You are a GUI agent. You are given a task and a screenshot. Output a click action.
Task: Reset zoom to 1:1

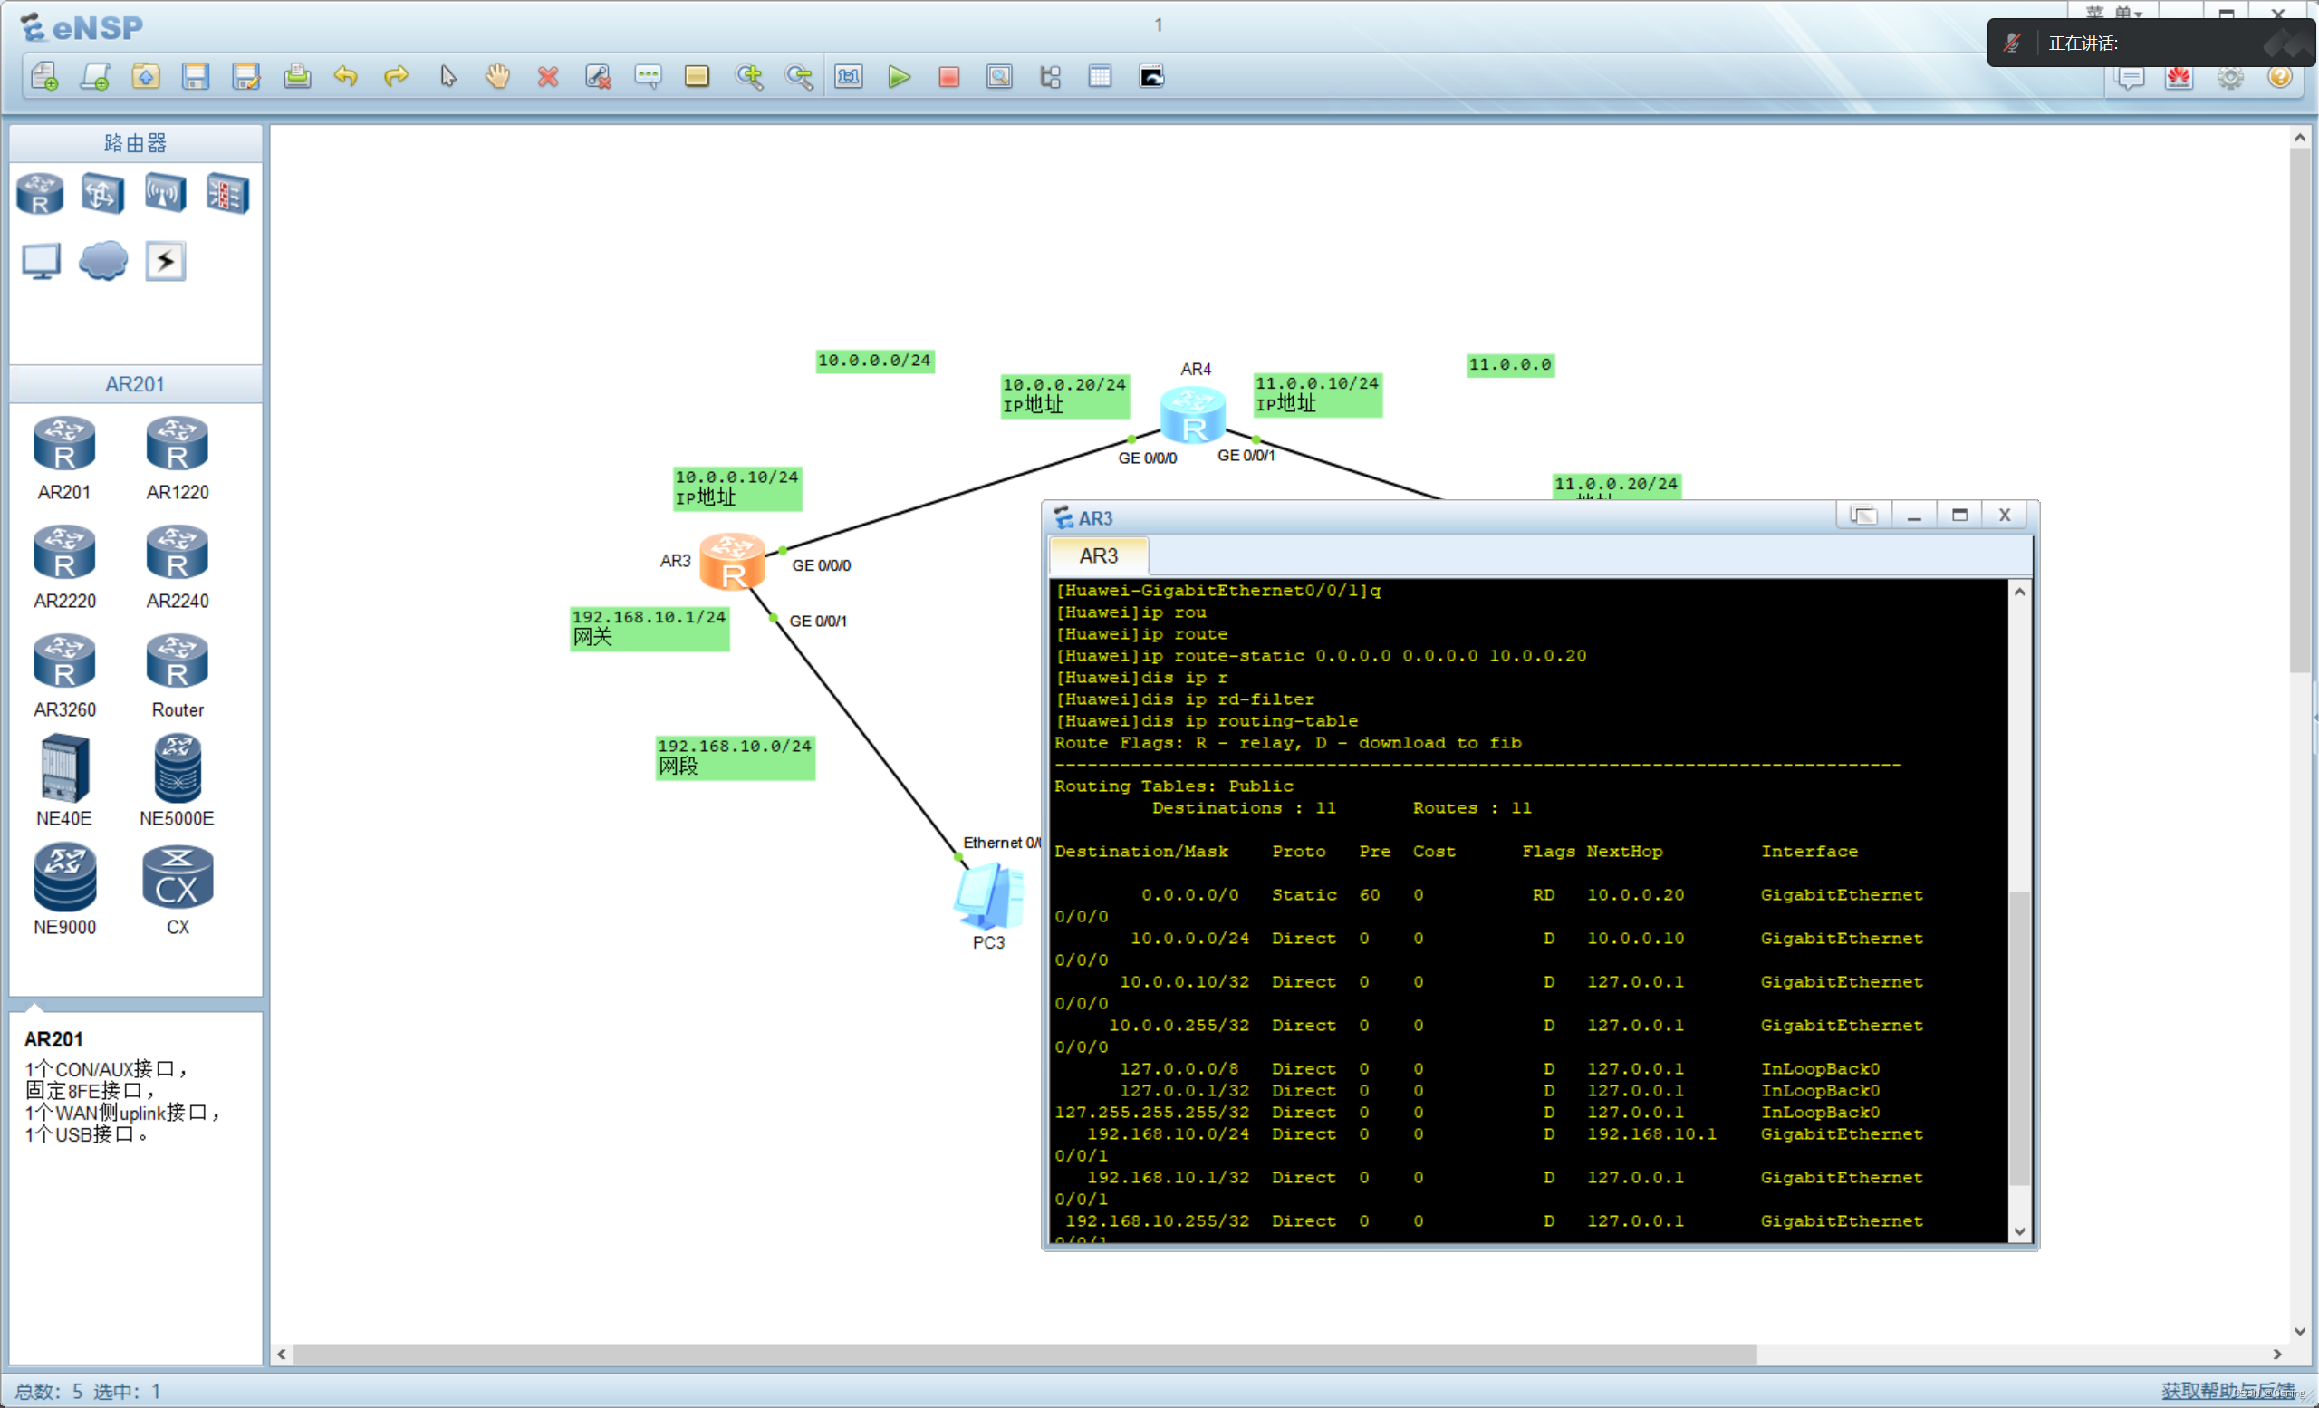(849, 76)
